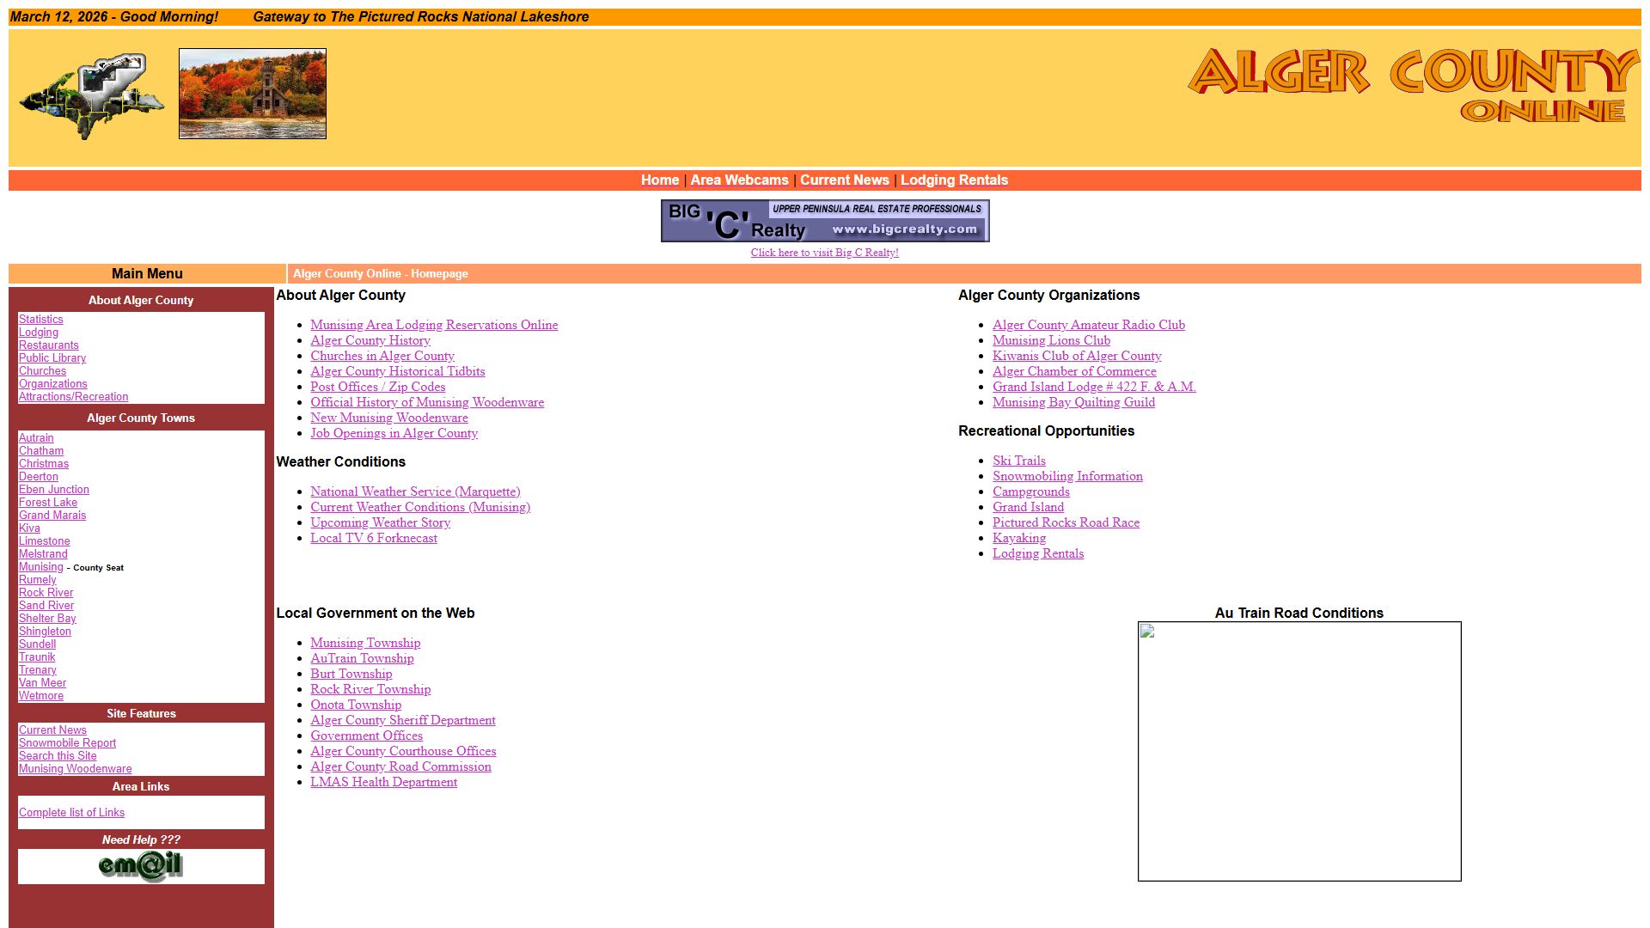Click the Big C Realty banner
1650x928 pixels.
click(824, 221)
